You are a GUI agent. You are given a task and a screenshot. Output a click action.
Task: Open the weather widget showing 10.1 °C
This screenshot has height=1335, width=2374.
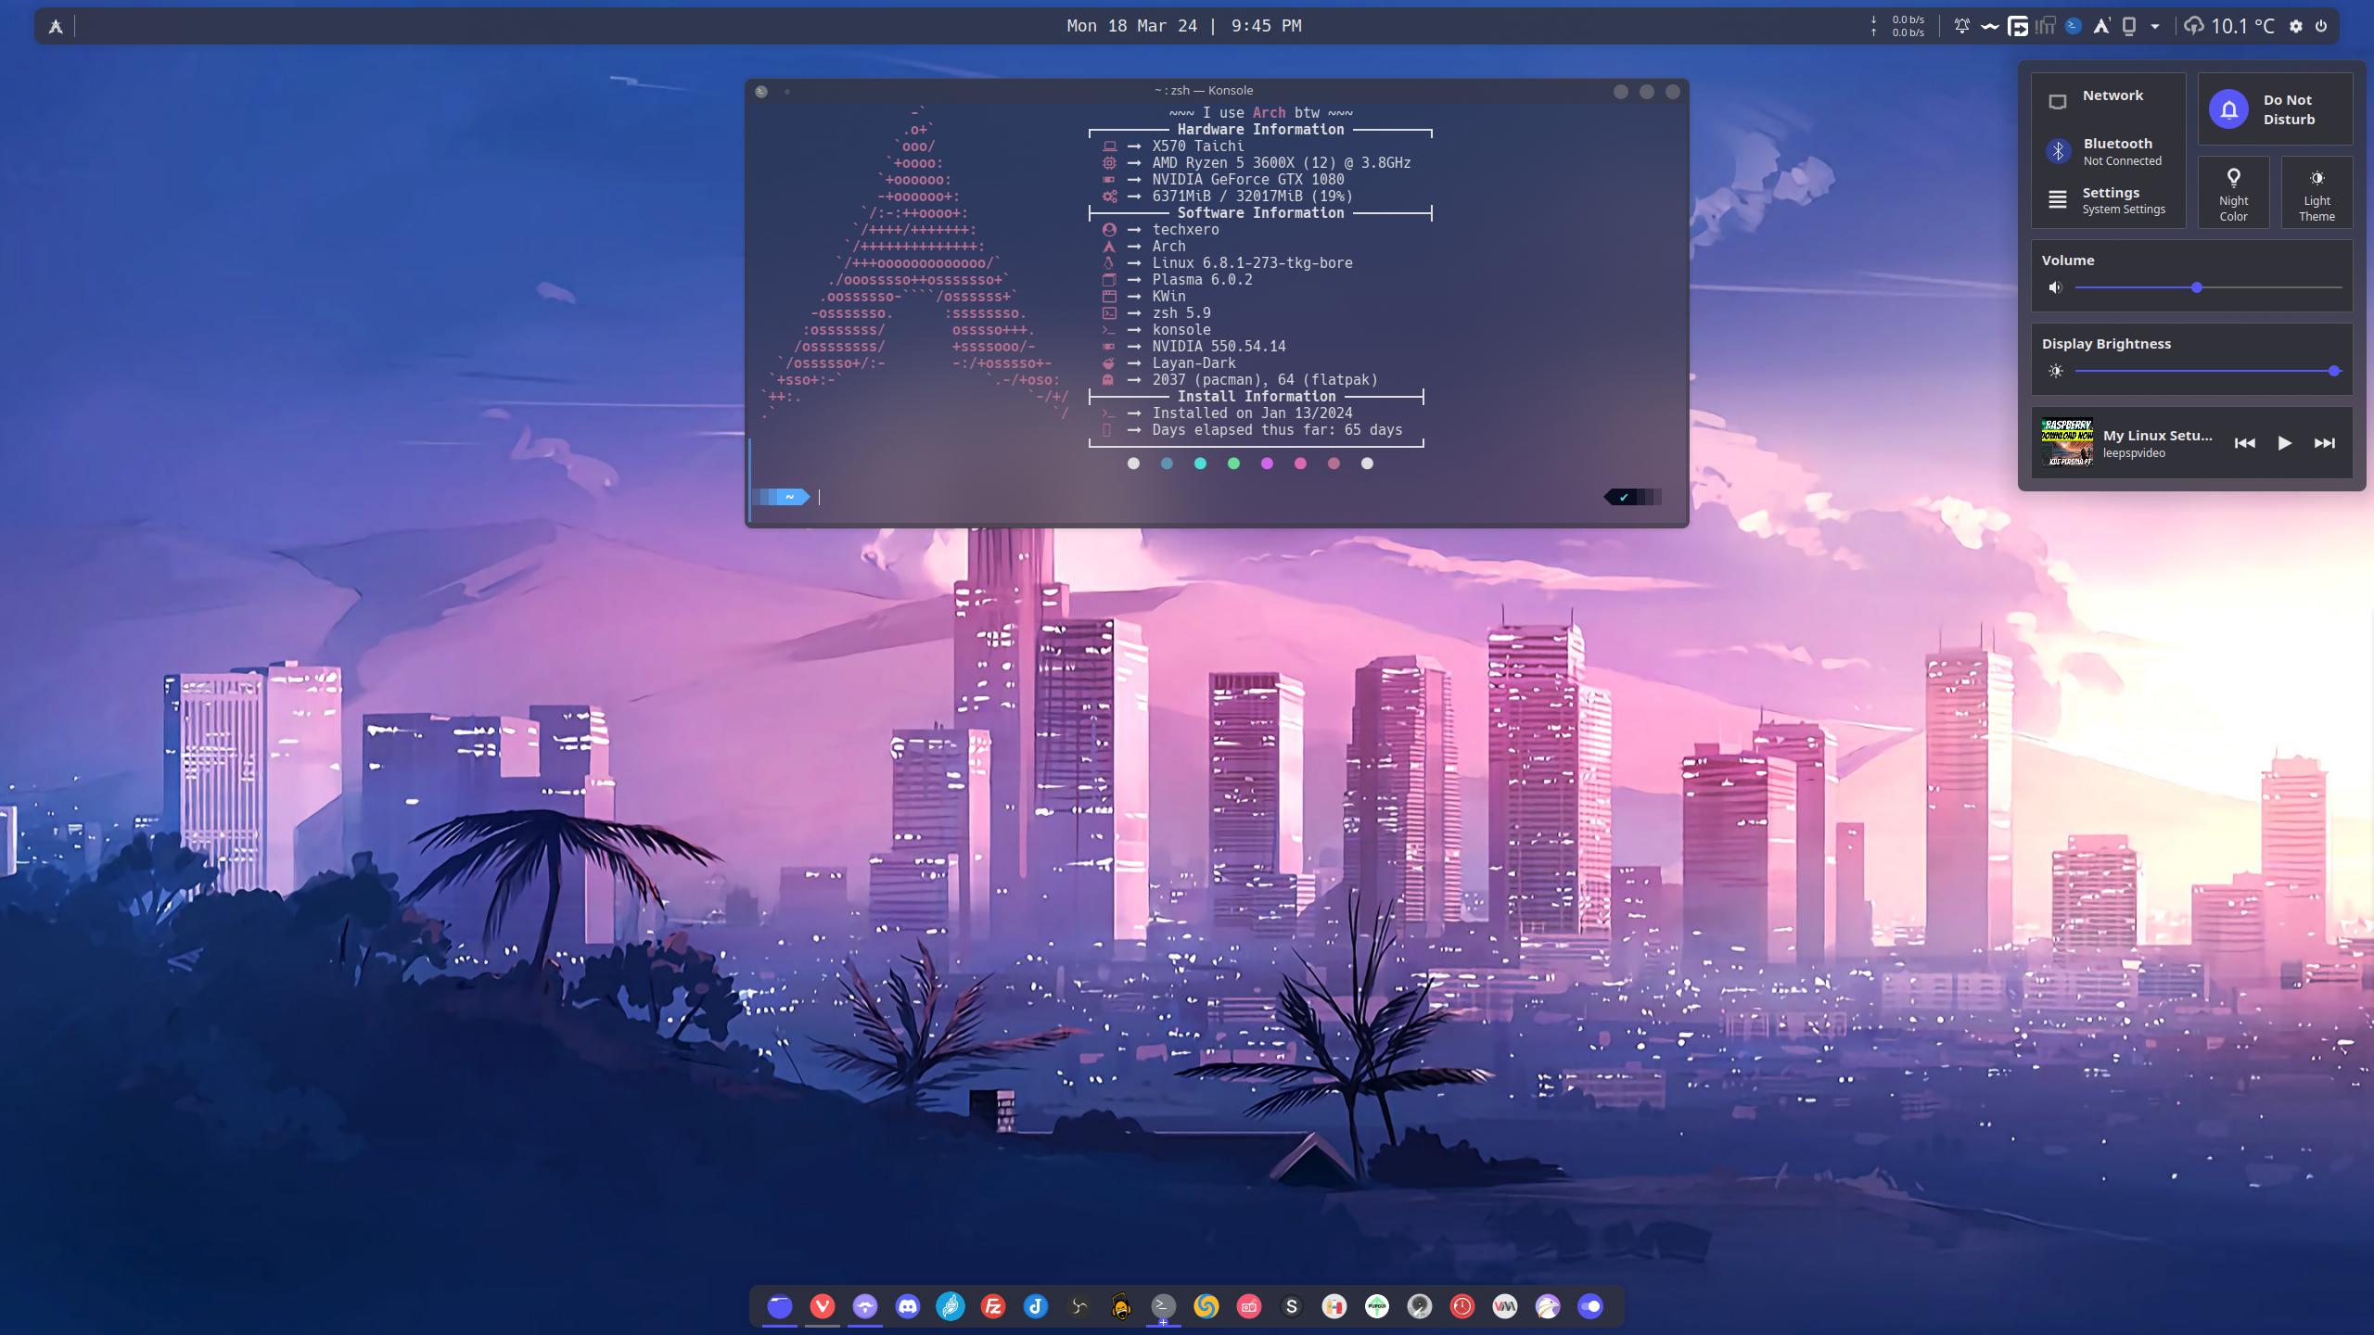[2229, 26]
